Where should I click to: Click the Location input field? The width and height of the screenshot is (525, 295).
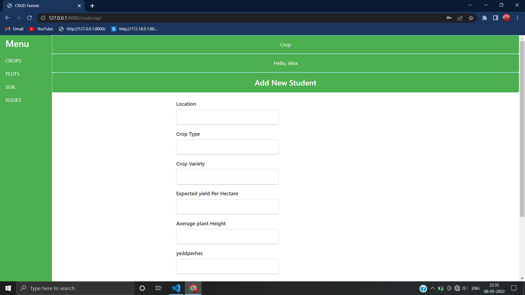pos(227,117)
